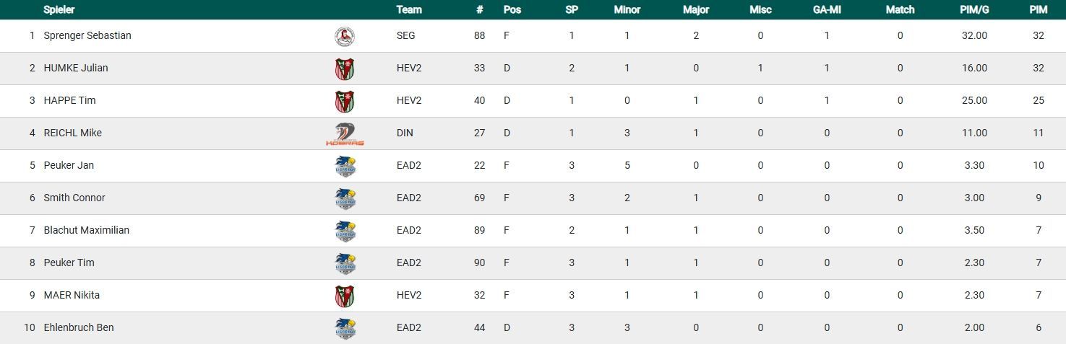Sort by the PIM/G column header

tap(973, 10)
